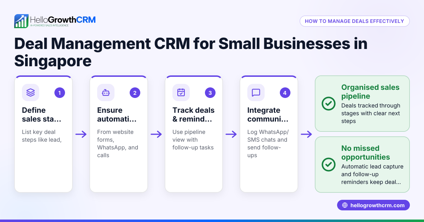Click "Use pipeline view with follow-up tasks" text

click(x=193, y=140)
